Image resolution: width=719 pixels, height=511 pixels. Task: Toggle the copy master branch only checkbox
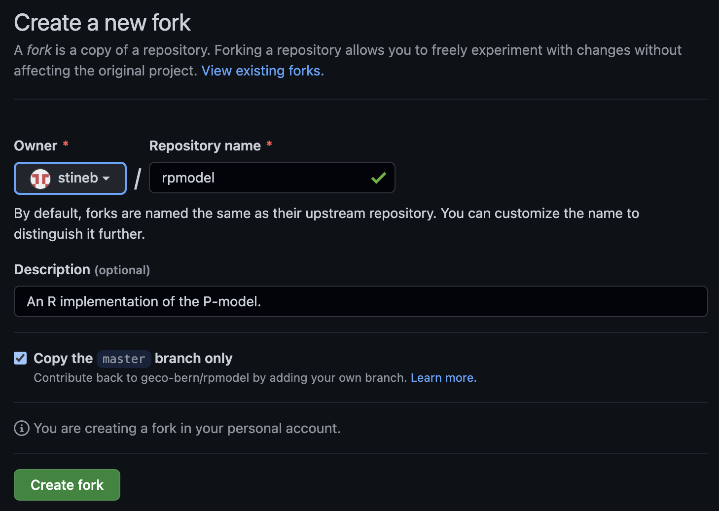point(20,358)
